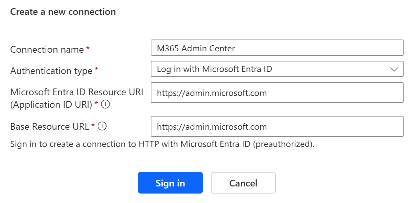Click the 'Authentication type' label text
This screenshot has width=409, height=203.
51,71
